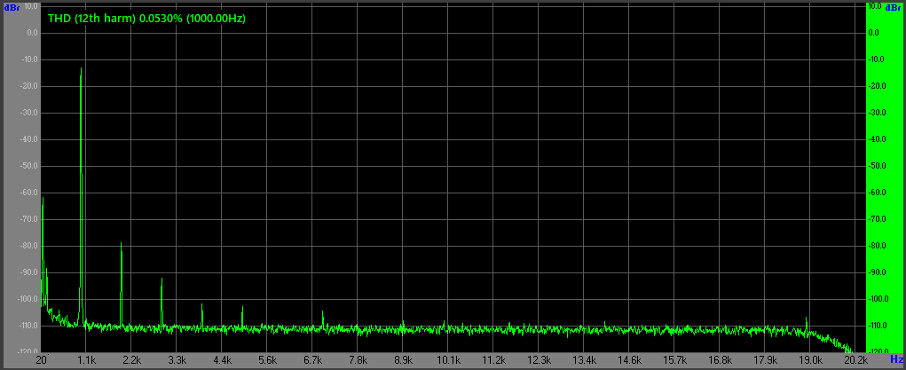
Task: Click the 5.6k frequency axis label
Action: point(267,360)
